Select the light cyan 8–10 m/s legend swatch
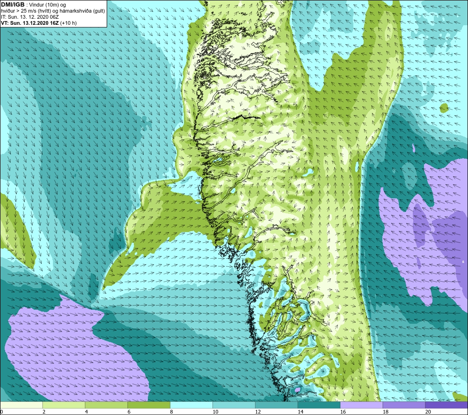 [x=191, y=405]
